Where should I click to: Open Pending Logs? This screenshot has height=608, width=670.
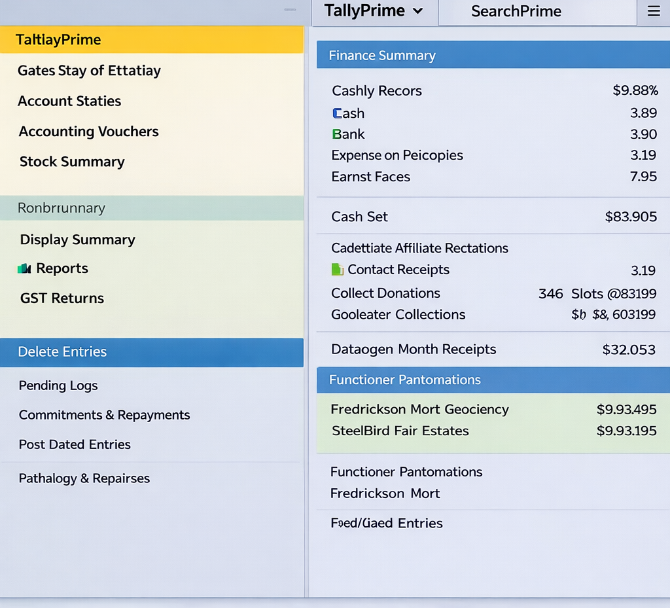pyautogui.click(x=58, y=385)
